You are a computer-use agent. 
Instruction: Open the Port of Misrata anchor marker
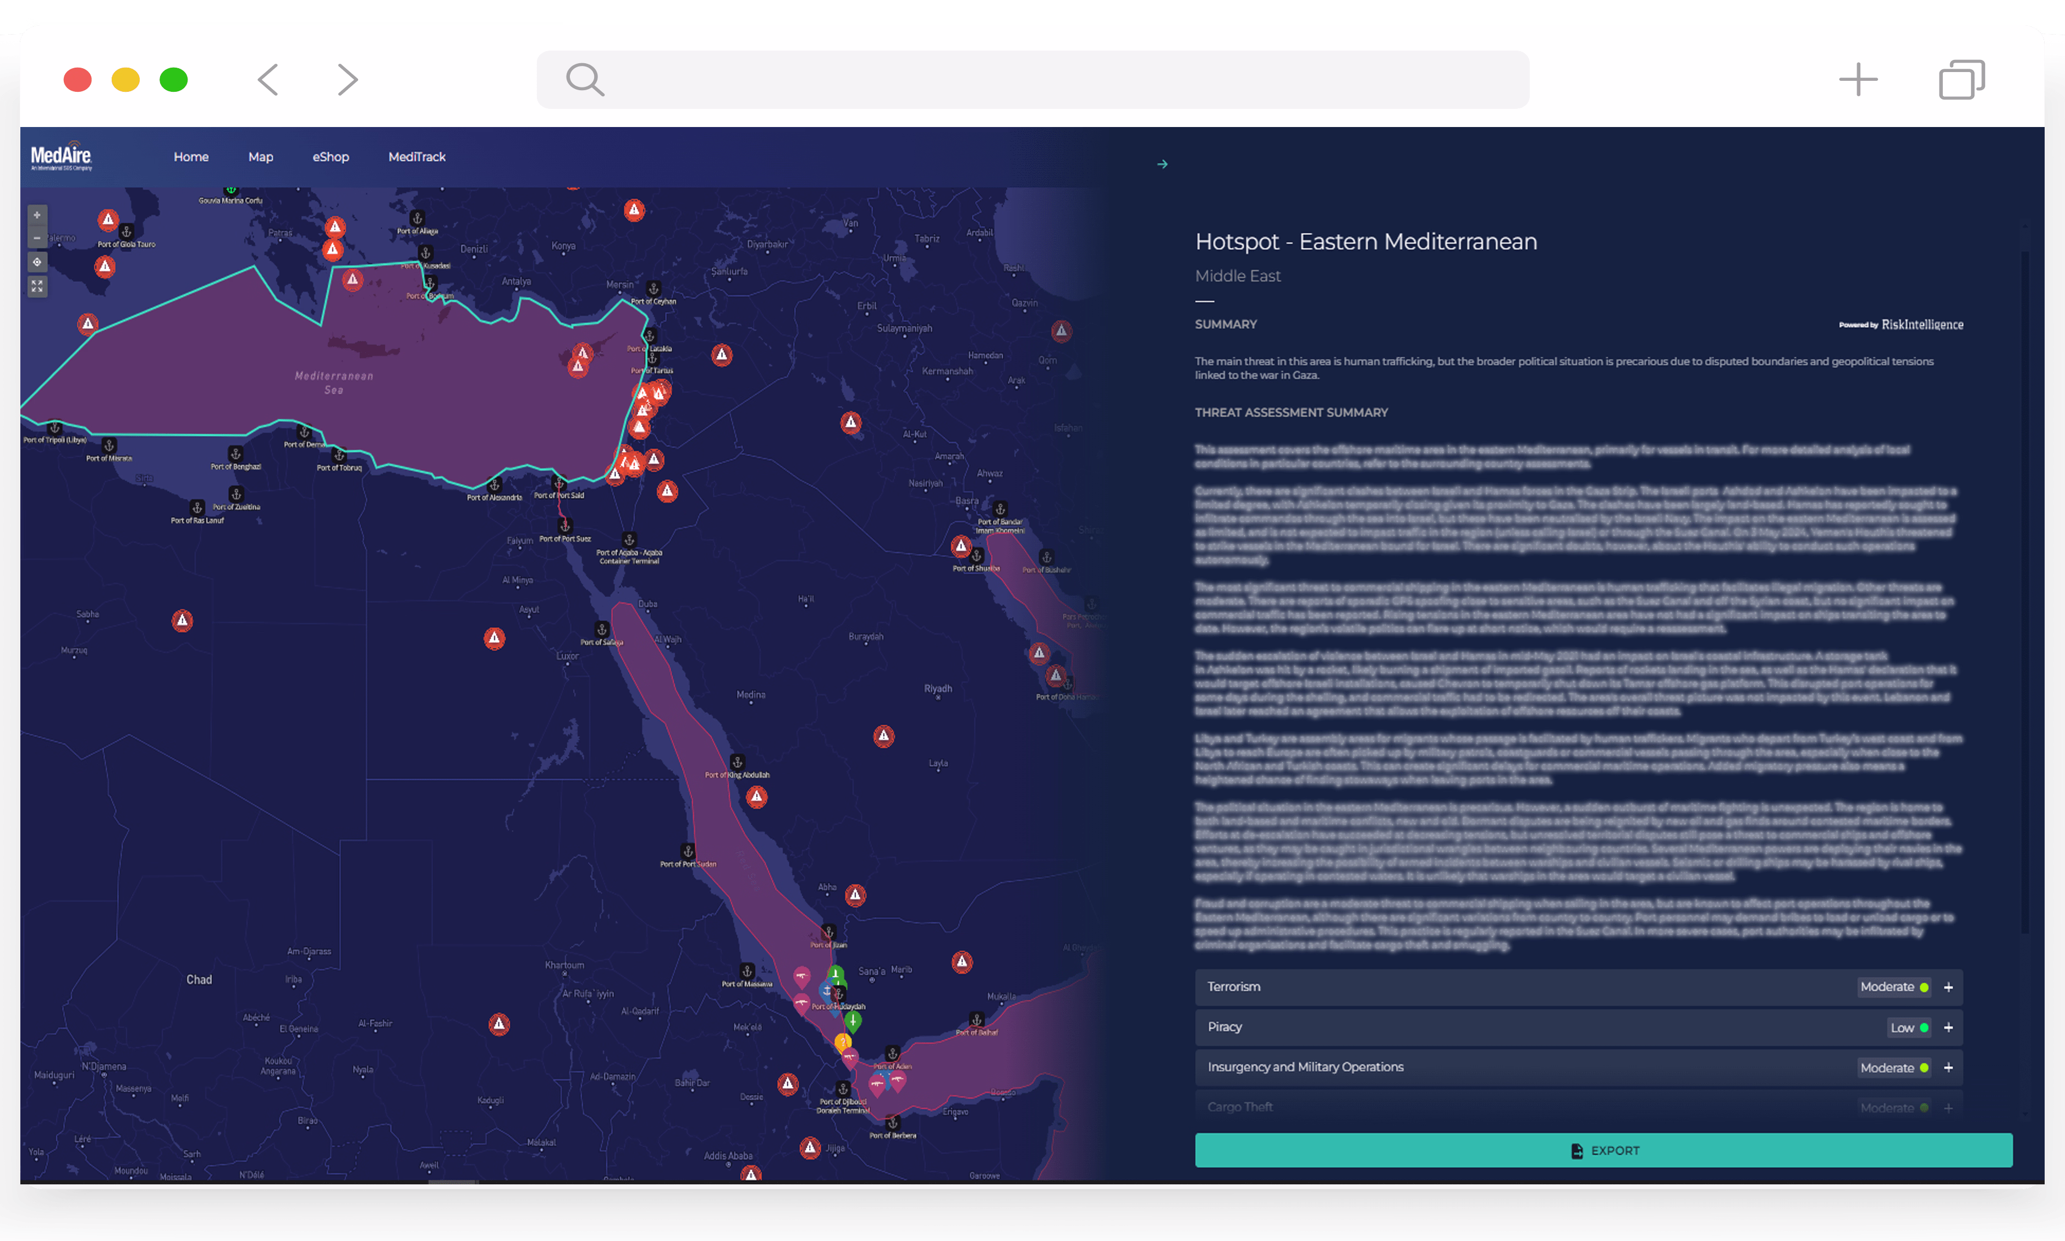tap(109, 445)
